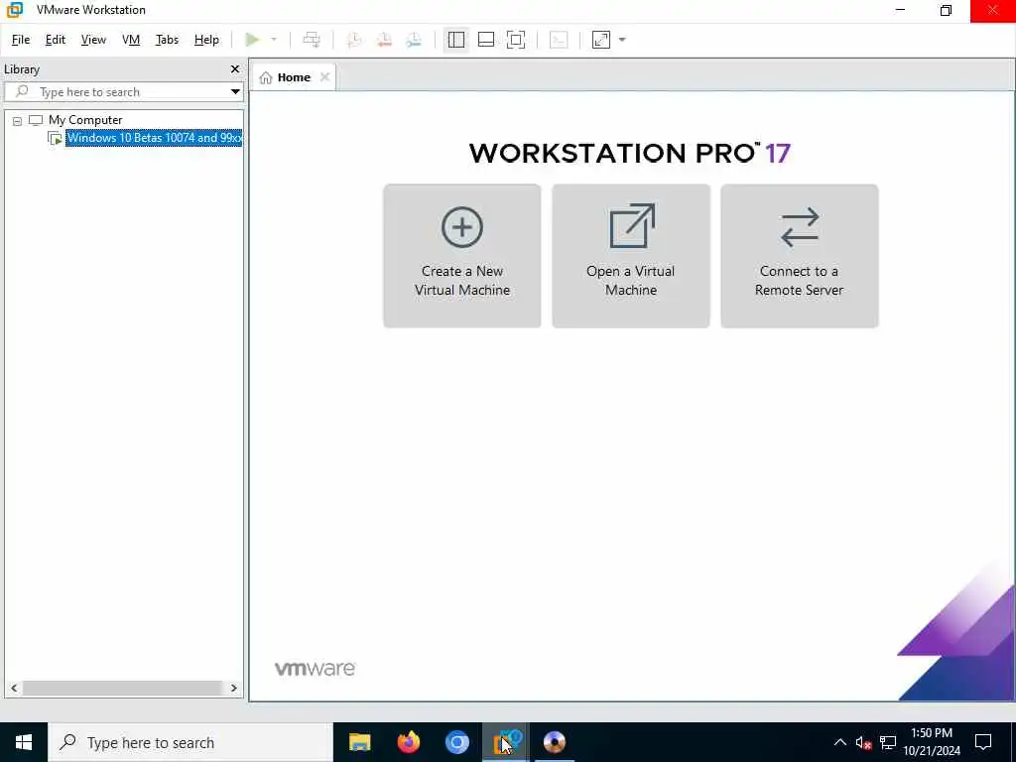Click the VMware Workstation title bar icon
This screenshot has width=1016, height=762.
tap(14, 10)
